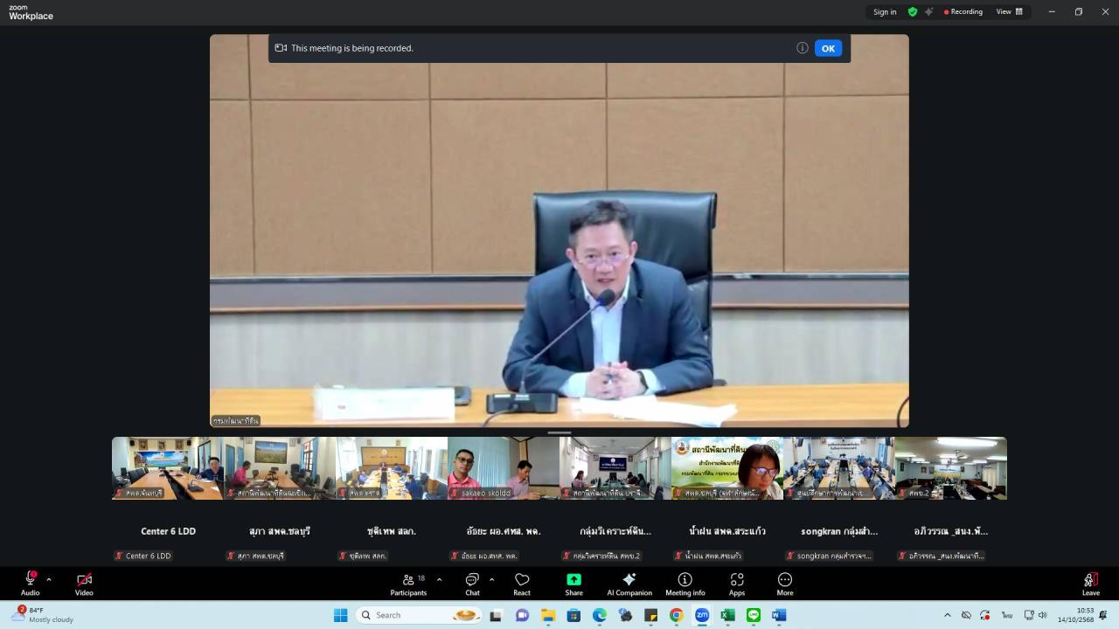The width and height of the screenshot is (1119, 629).
Task: Expand the arrow beside Chat
Action: coord(491,579)
